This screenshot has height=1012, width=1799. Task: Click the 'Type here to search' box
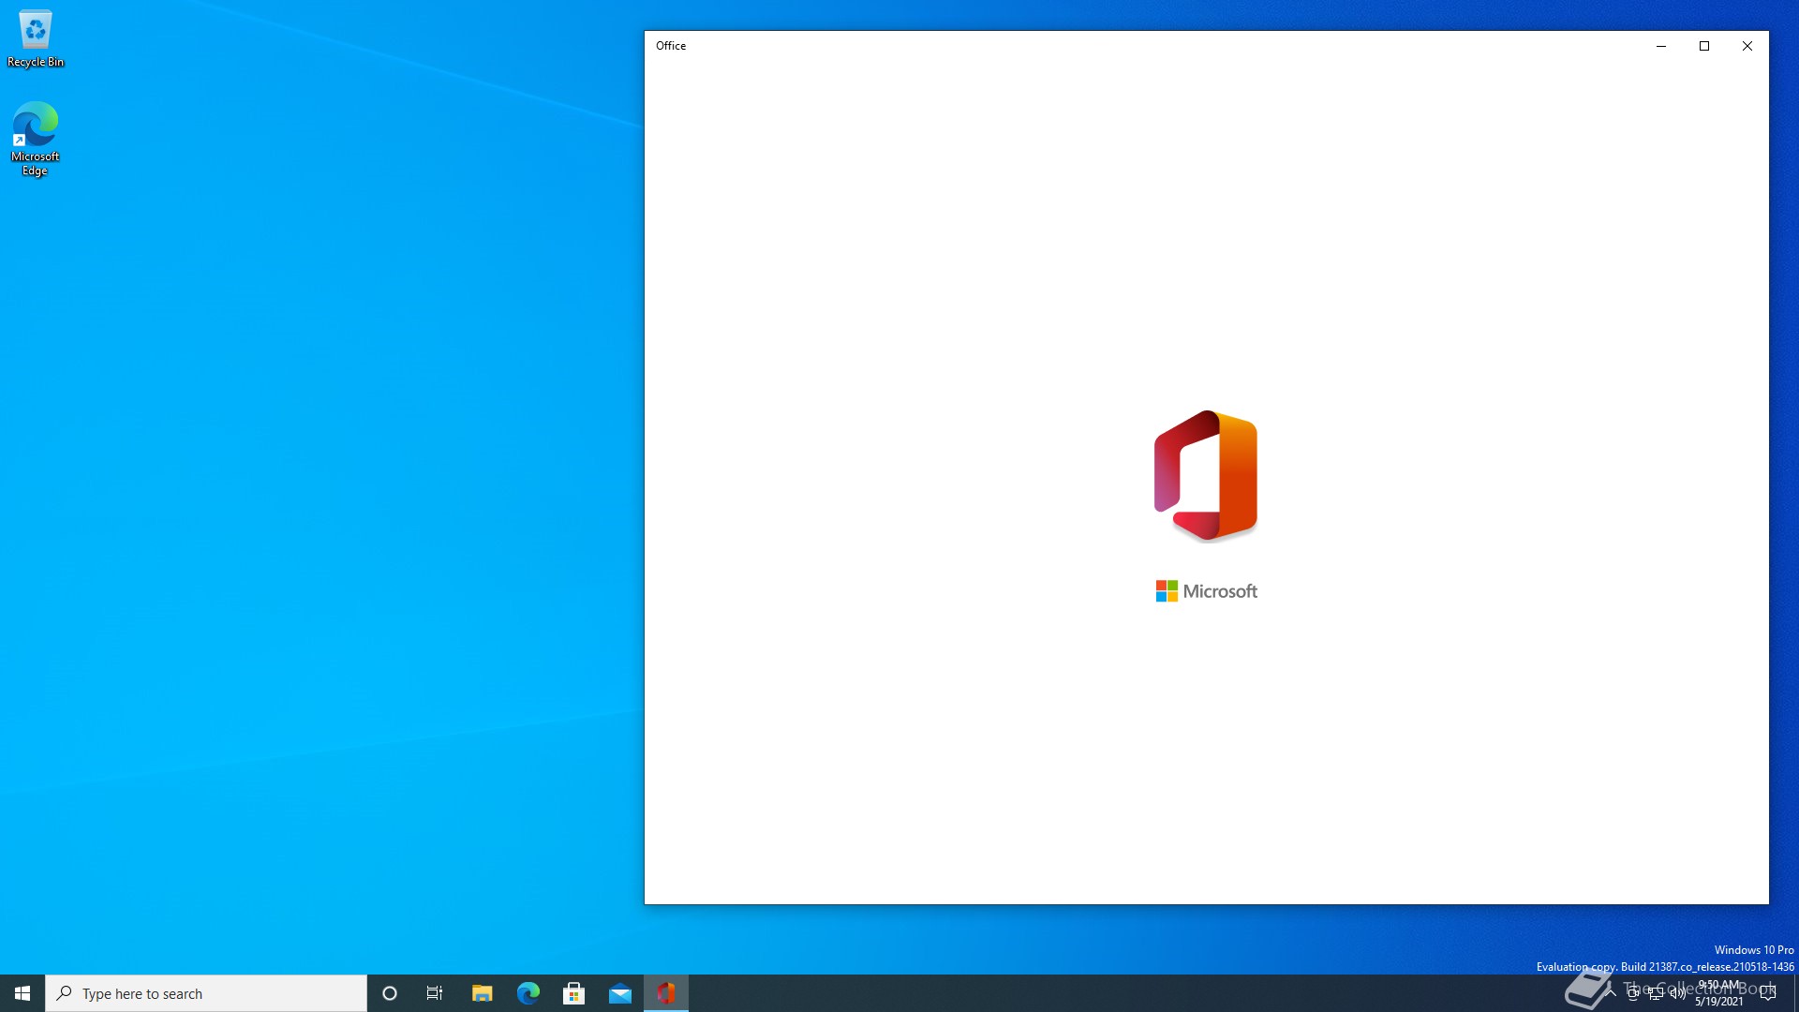click(x=206, y=993)
